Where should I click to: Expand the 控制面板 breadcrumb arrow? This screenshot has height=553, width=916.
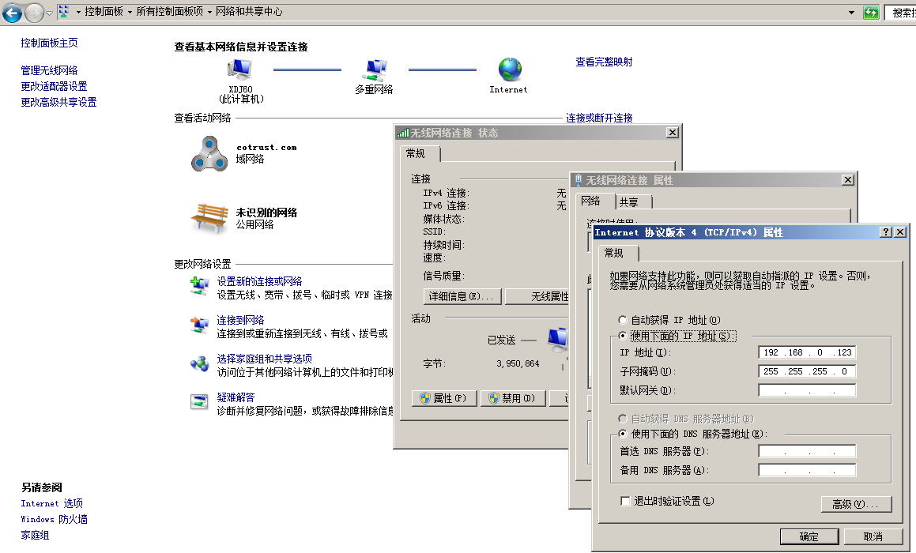pyautogui.click(x=130, y=12)
